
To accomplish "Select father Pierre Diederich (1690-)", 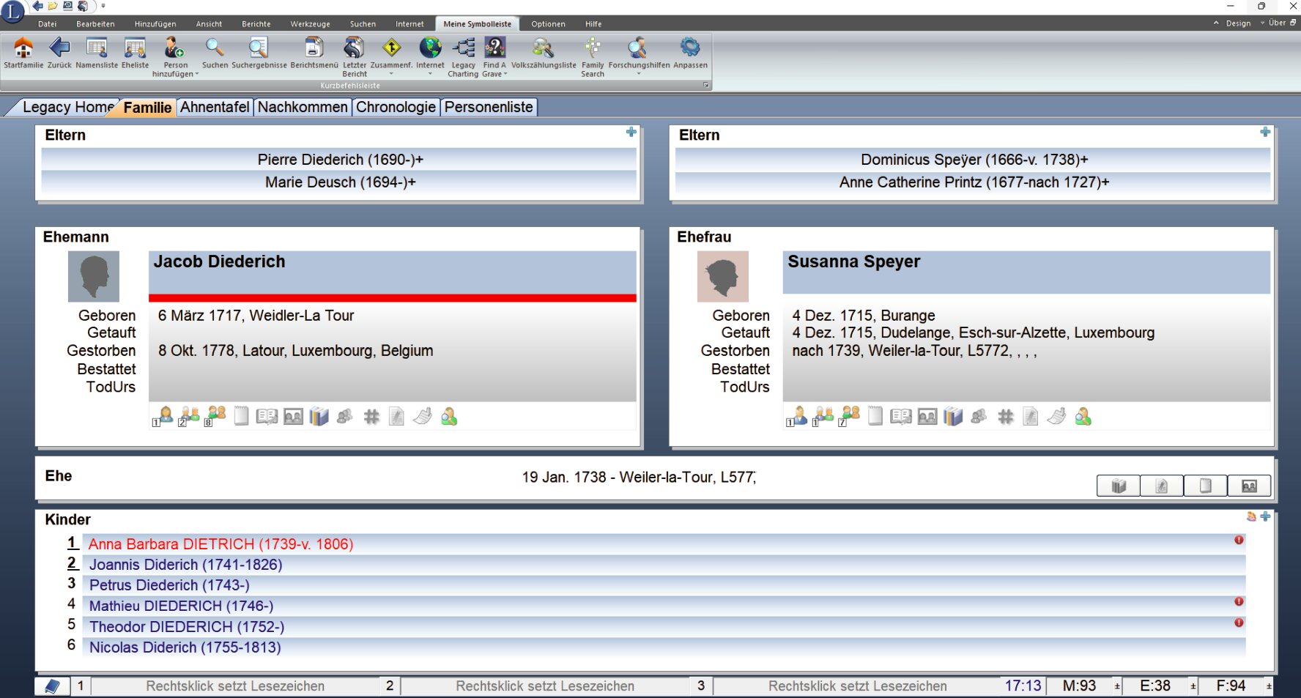I will coord(340,160).
